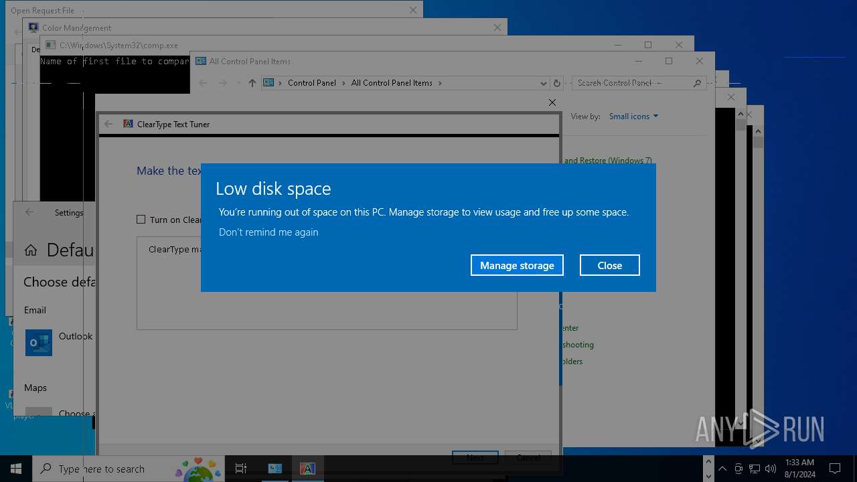Open network icon in system tray
The width and height of the screenshot is (857, 482).
(755, 469)
